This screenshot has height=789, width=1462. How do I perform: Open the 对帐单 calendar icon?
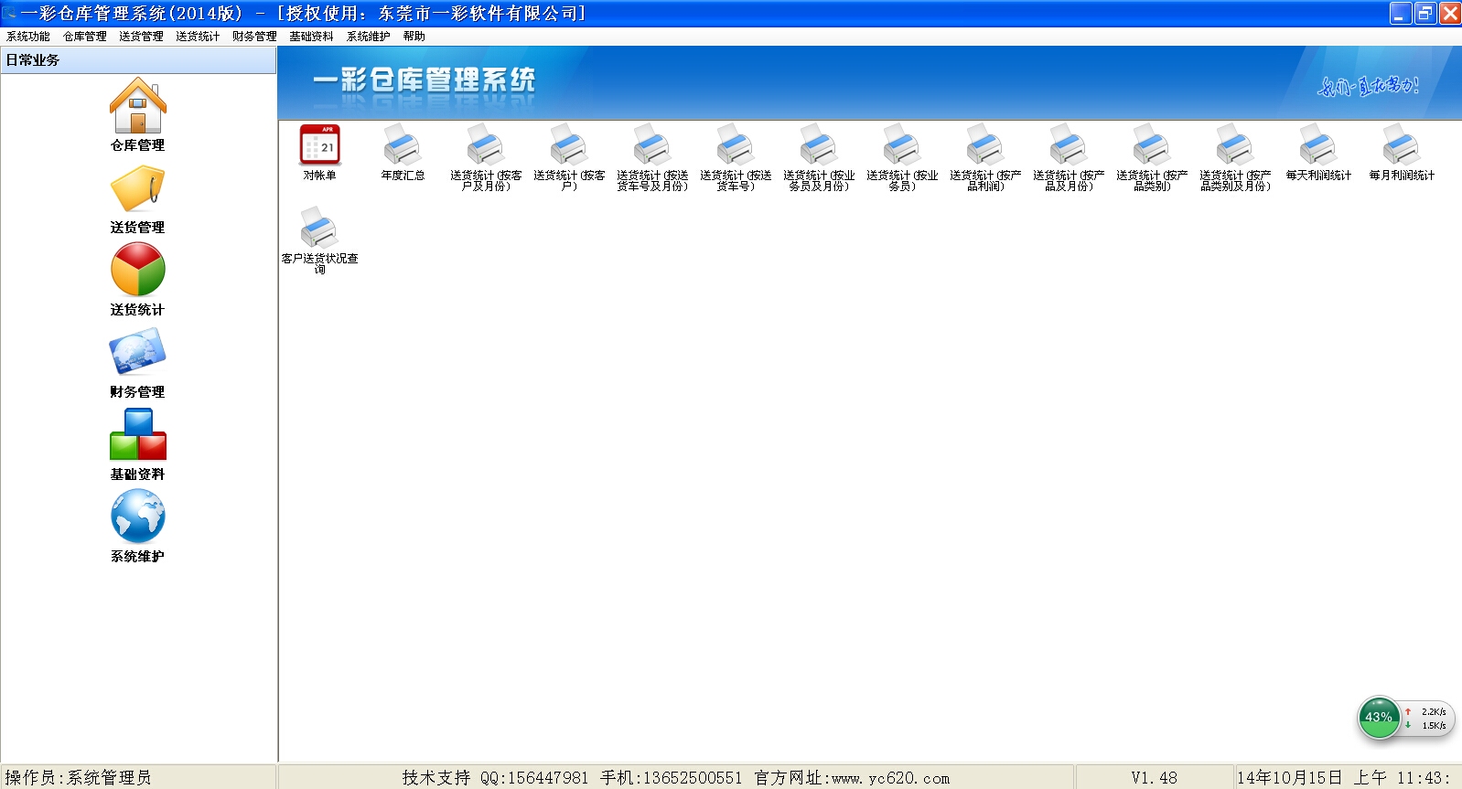319,145
